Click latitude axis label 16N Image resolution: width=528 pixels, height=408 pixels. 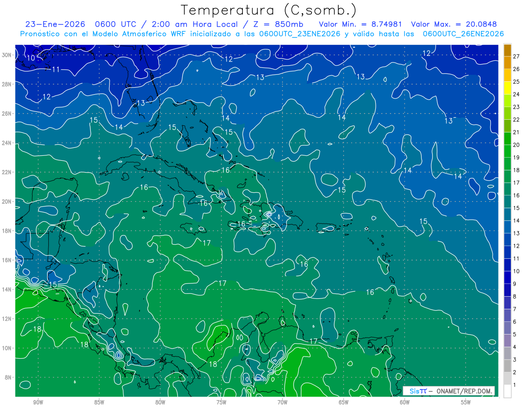tap(7, 260)
